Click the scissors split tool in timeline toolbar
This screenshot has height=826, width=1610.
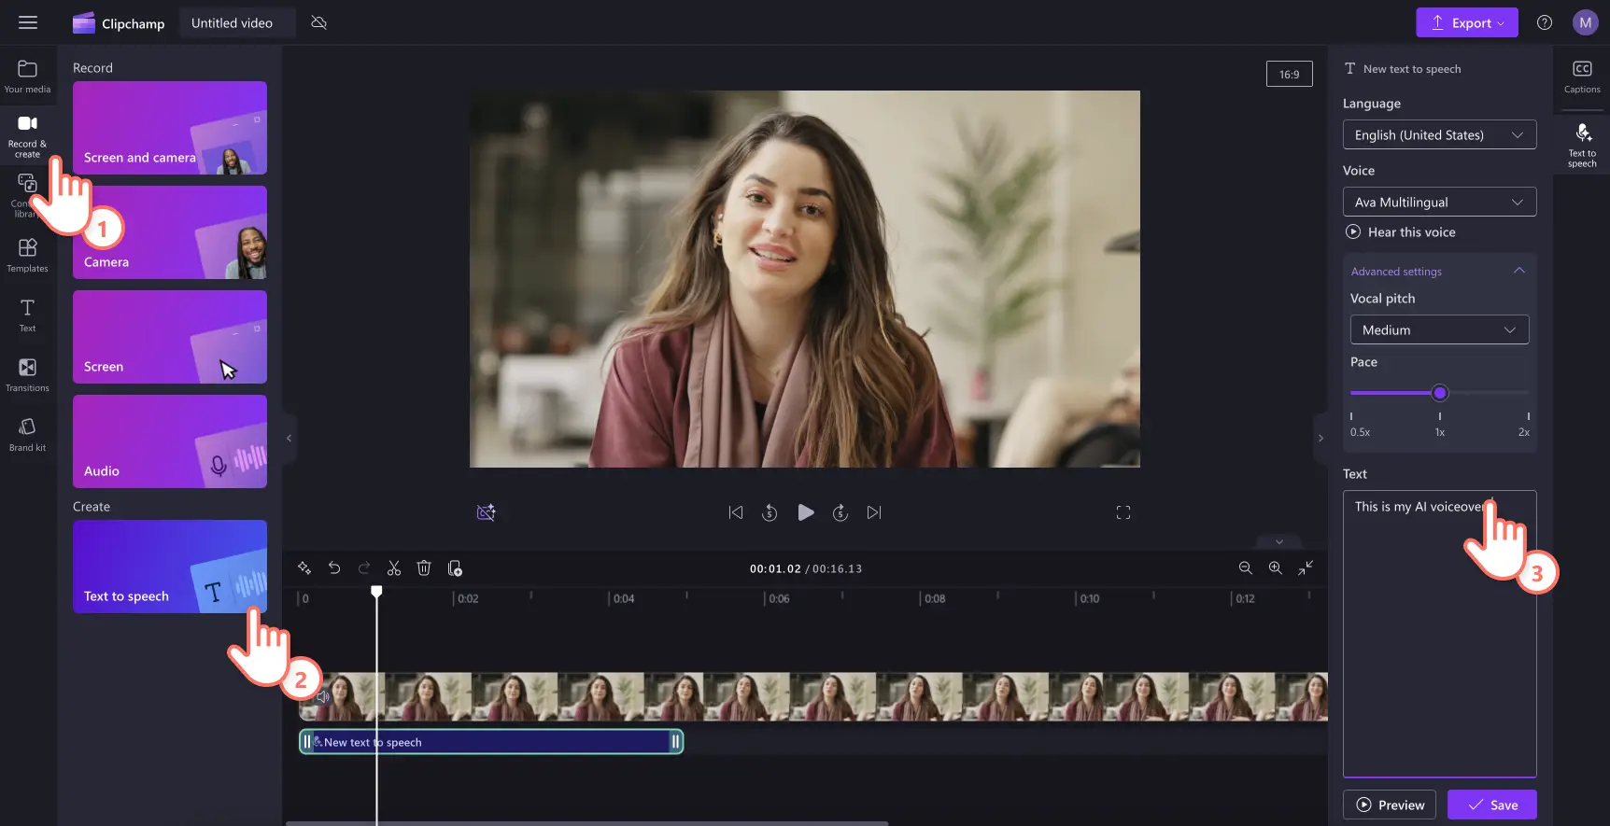(x=394, y=568)
